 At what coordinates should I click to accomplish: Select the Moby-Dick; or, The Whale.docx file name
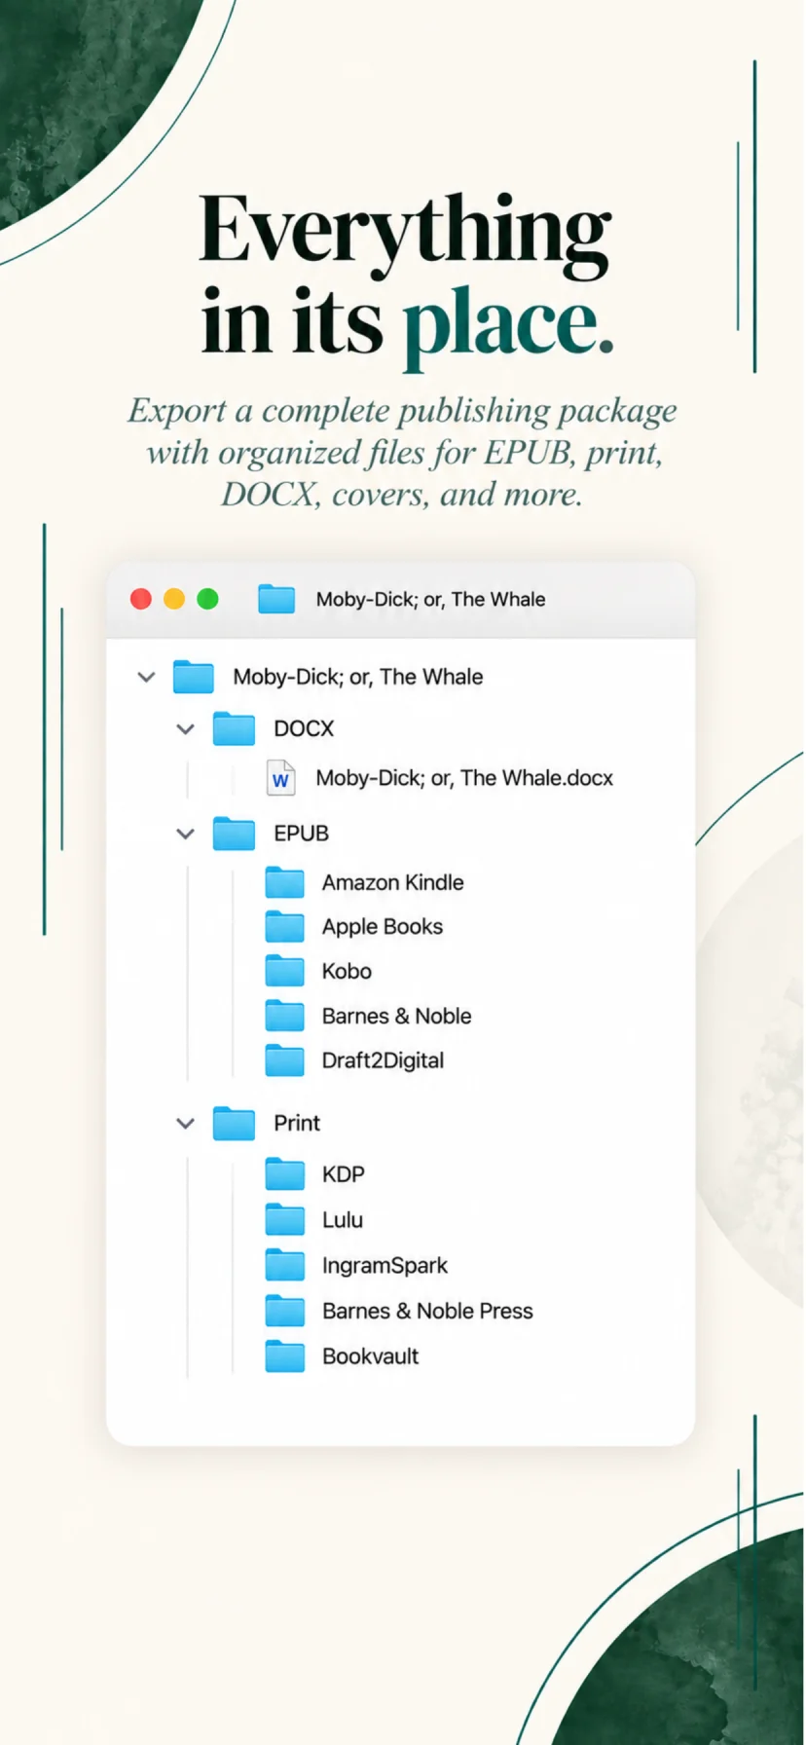[x=464, y=778]
